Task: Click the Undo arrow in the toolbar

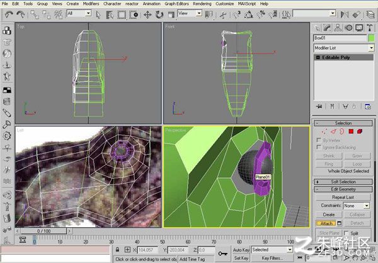Action: point(9,14)
